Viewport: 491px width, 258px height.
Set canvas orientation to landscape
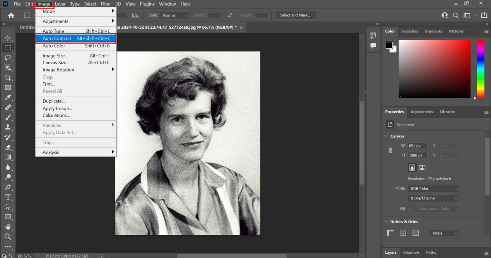point(422,168)
